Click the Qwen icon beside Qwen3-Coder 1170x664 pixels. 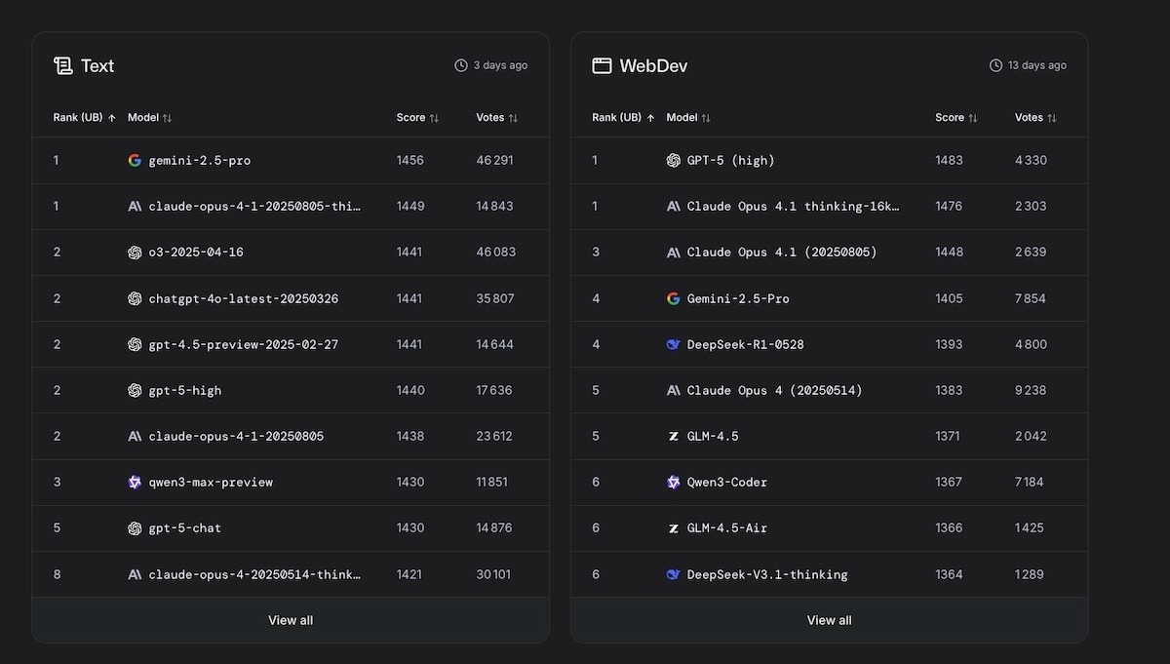[x=673, y=482]
